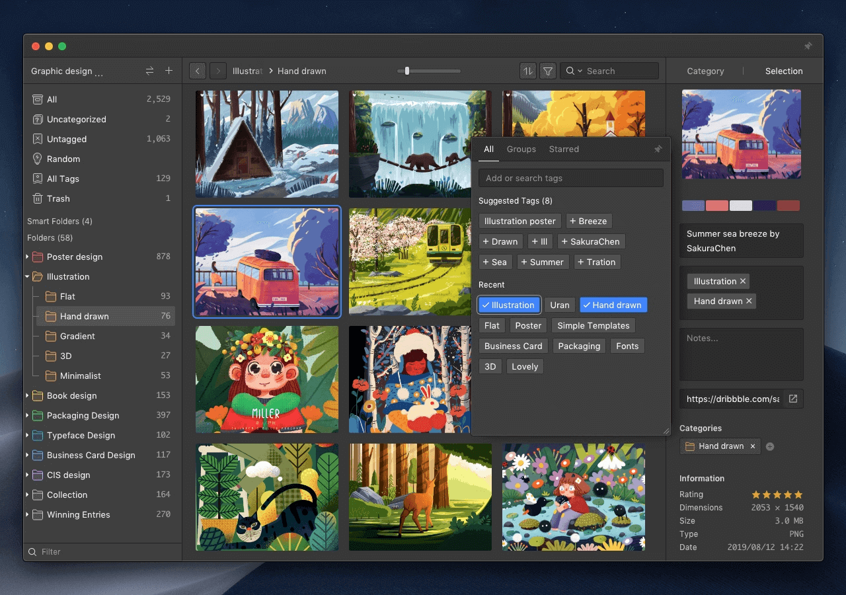Click the Selection tab in the right panel
Screen dimensions: 846x595
(x=784, y=71)
